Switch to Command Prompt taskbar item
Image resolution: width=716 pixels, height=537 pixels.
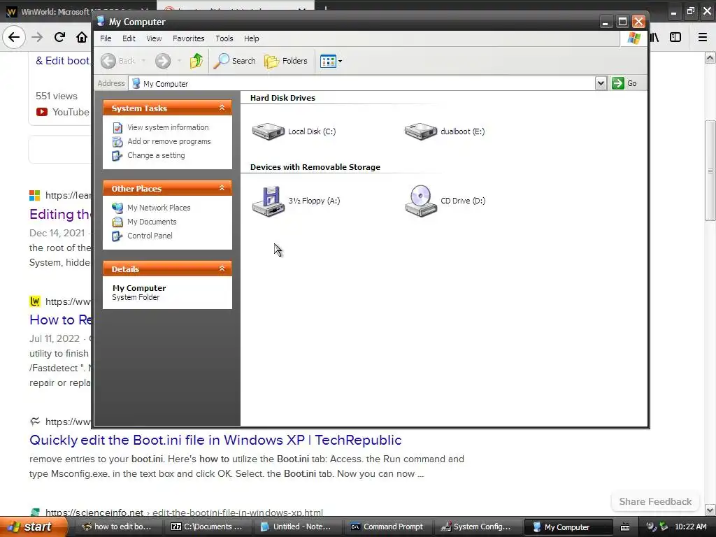coord(387,527)
